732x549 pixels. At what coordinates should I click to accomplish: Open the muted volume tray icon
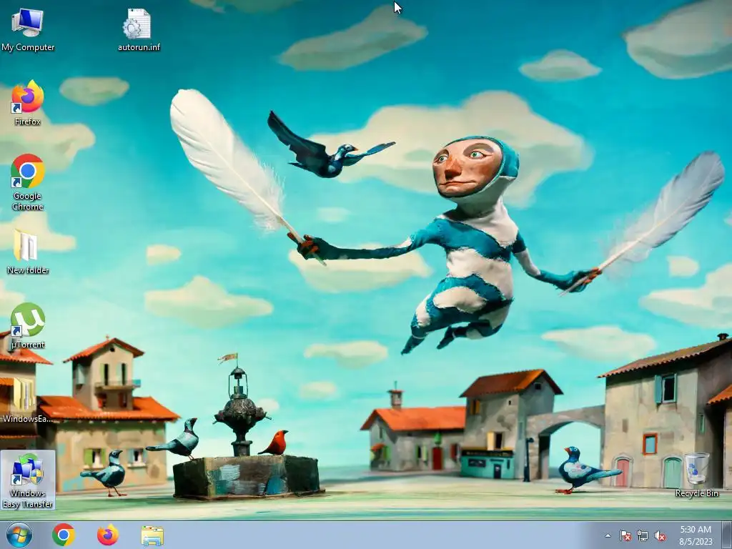coord(660,536)
